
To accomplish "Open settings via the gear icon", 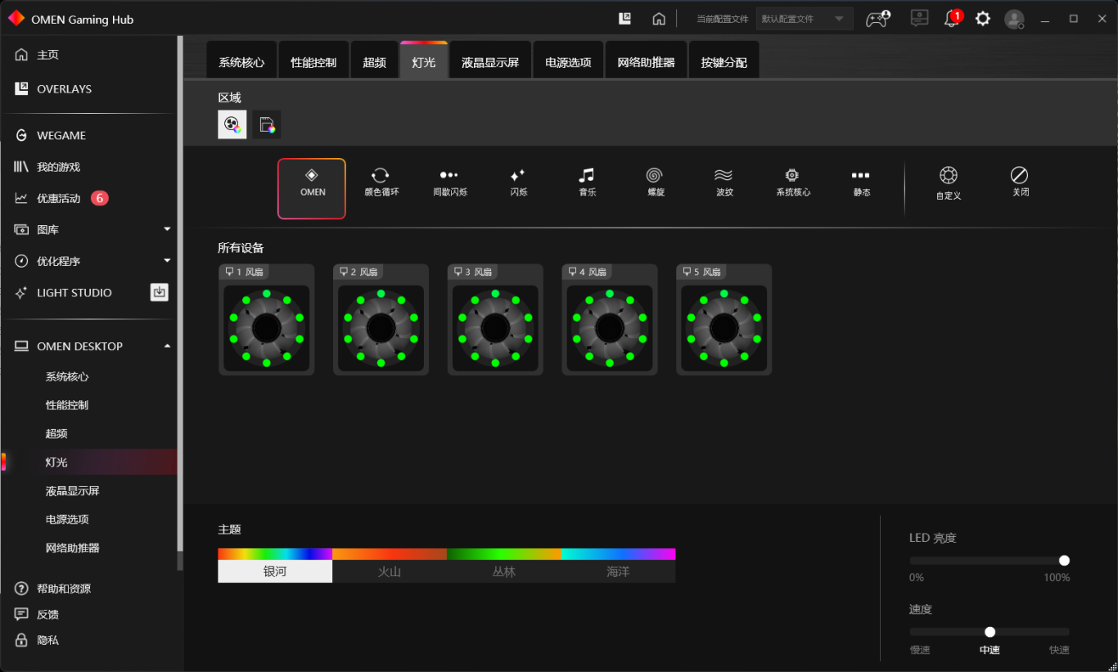I will [983, 19].
